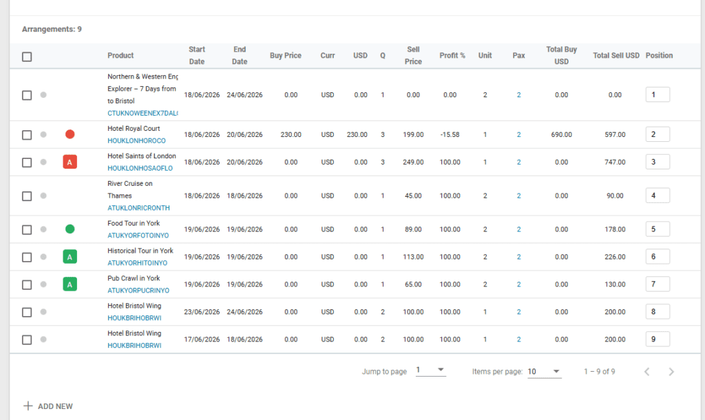Click red status circle for Hotel Royal Court
The height and width of the screenshot is (420, 705).
[x=70, y=134]
